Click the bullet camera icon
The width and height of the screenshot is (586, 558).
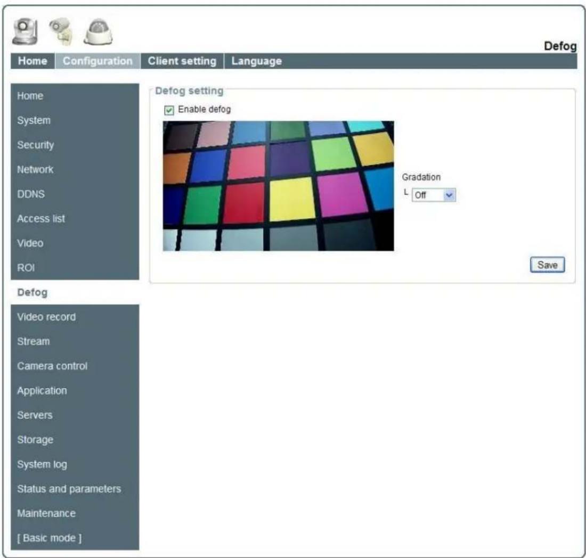[61, 31]
